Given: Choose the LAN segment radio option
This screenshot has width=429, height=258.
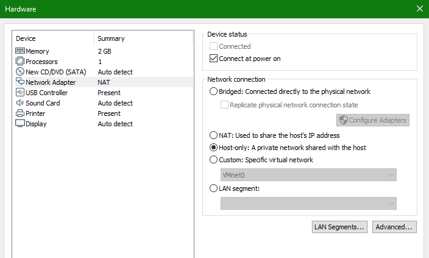Looking at the screenshot, I should [213, 188].
